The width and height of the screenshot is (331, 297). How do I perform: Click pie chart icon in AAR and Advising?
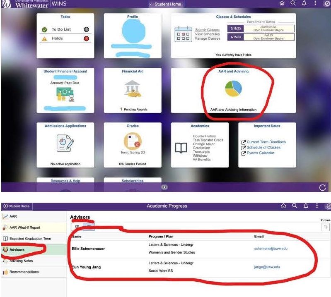(x=233, y=89)
